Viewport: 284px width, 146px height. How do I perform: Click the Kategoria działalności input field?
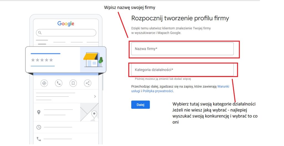tap(182, 70)
